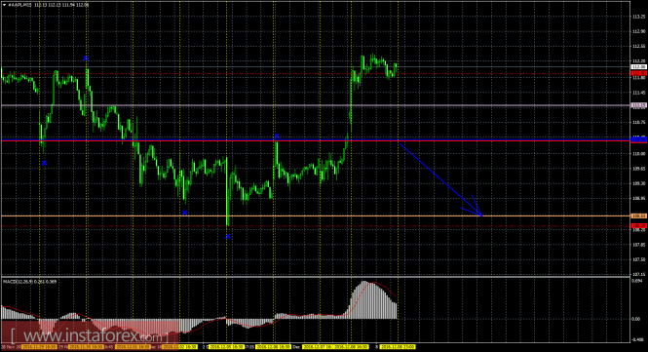Select the thick blue-red horizontal level line
The width and height of the screenshot is (648, 352).
316,140
